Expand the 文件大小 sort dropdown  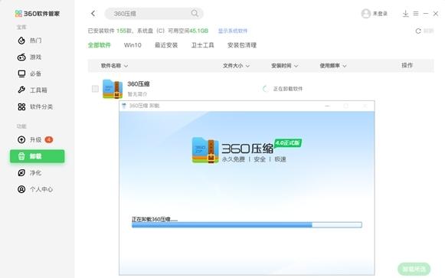(x=236, y=66)
